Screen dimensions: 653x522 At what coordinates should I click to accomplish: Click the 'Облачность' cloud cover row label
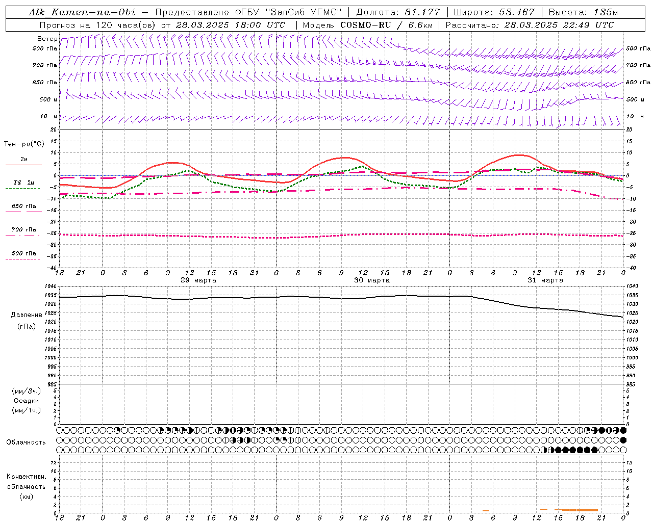[x=26, y=442]
